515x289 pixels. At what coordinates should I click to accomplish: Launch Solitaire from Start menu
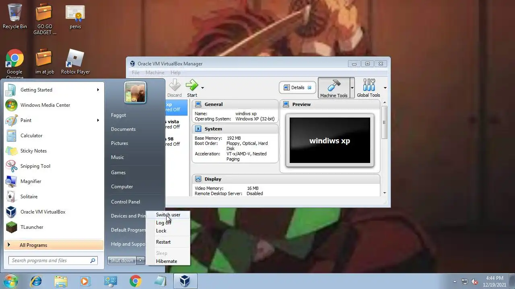click(54, 197)
